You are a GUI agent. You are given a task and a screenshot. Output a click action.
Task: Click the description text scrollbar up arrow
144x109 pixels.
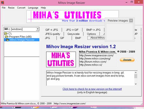click(136, 73)
